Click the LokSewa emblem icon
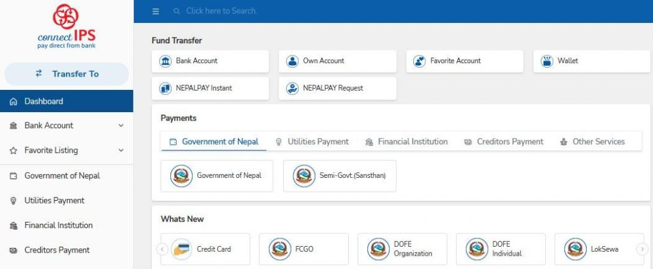 click(576, 249)
